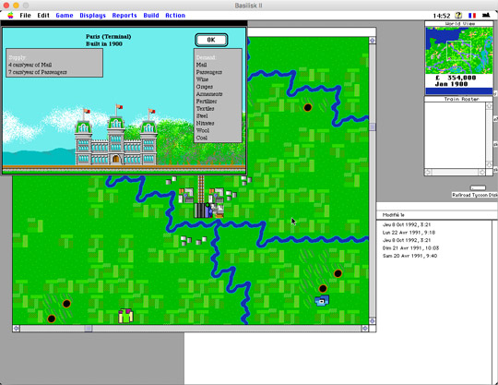This screenshot has height=385, width=498.
Task: Click Train Roster scroll up arrow
Action: pos(489,106)
